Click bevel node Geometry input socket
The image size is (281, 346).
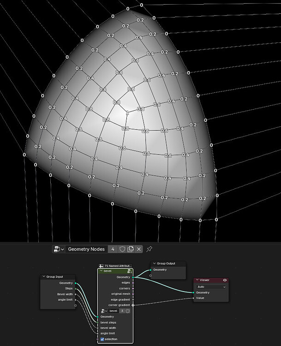point(97,317)
